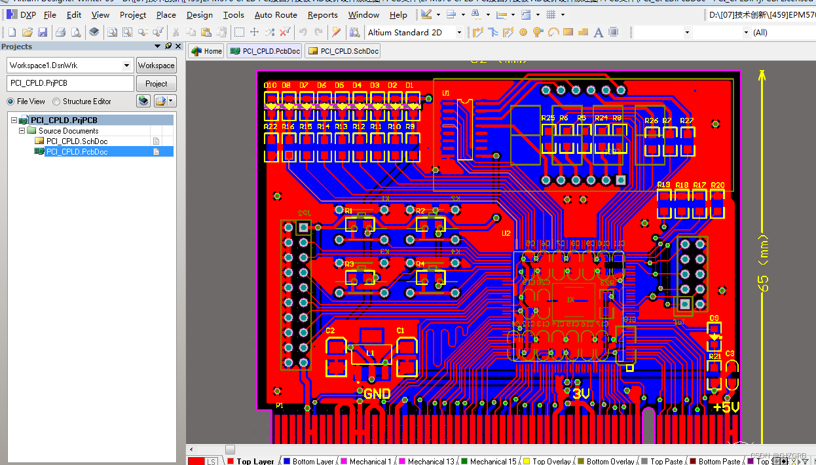Select the Place Arc tool
Viewport: 816px width, 465px height.
click(552, 31)
